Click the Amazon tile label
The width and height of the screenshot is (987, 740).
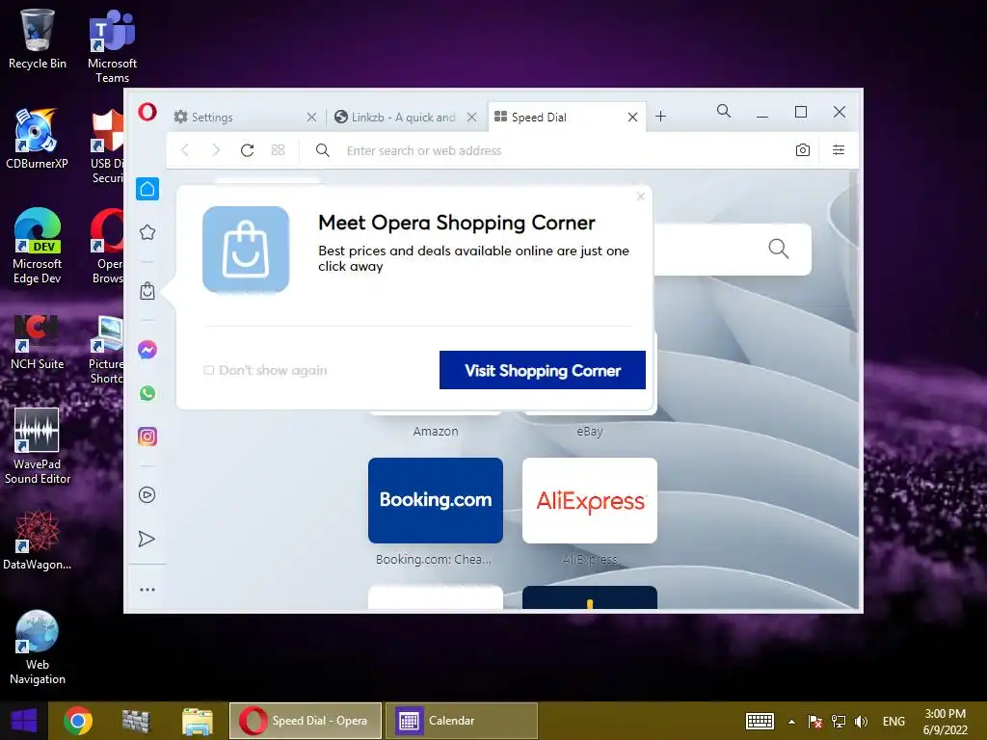tap(436, 432)
